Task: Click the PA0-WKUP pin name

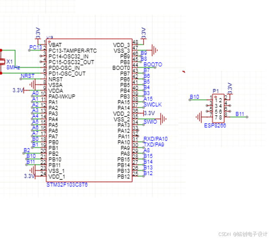Action: pyautogui.click(x=62, y=97)
